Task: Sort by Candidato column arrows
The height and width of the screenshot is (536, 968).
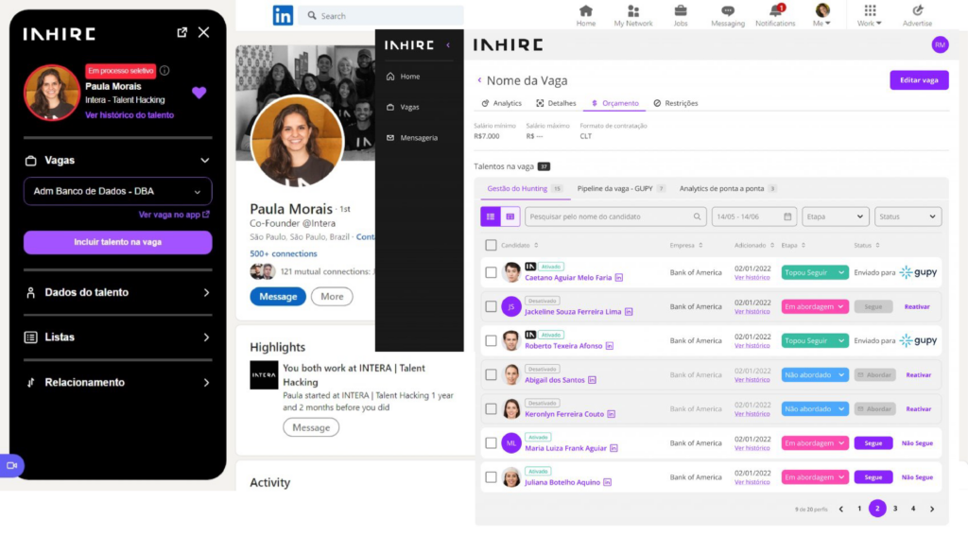Action: (x=536, y=245)
